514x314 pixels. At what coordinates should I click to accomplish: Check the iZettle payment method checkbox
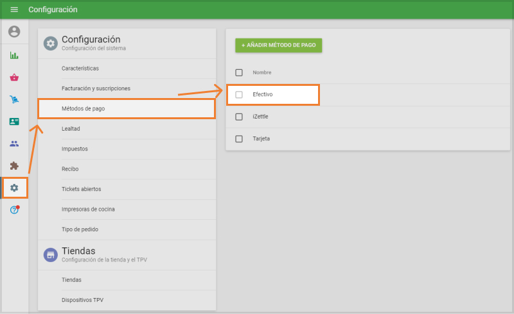pyautogui.click(x=239, y=117)
